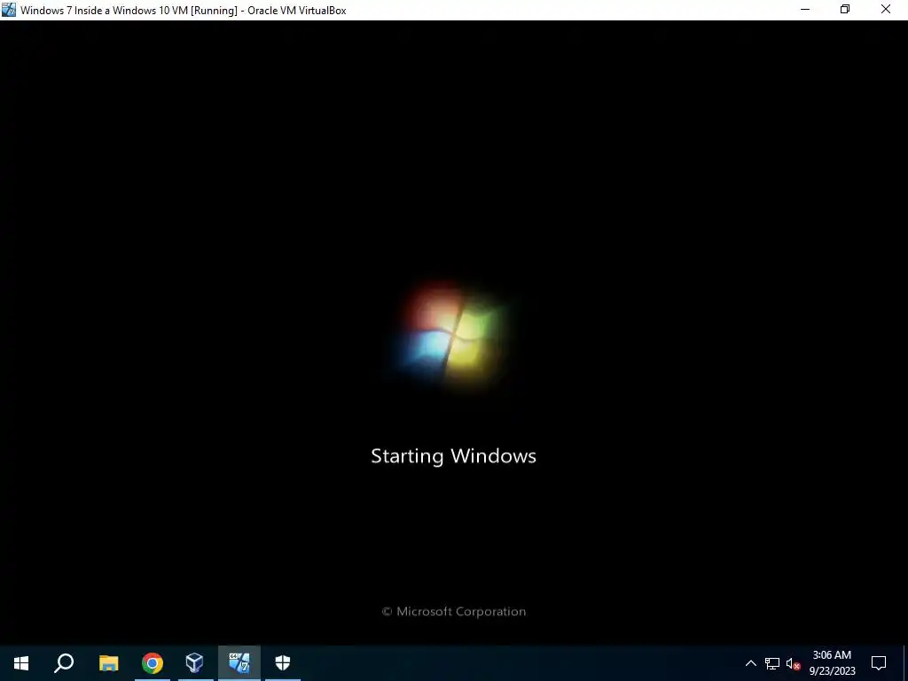
Task: Open taskbar search magnifier
Action: [x=64, y=663]
